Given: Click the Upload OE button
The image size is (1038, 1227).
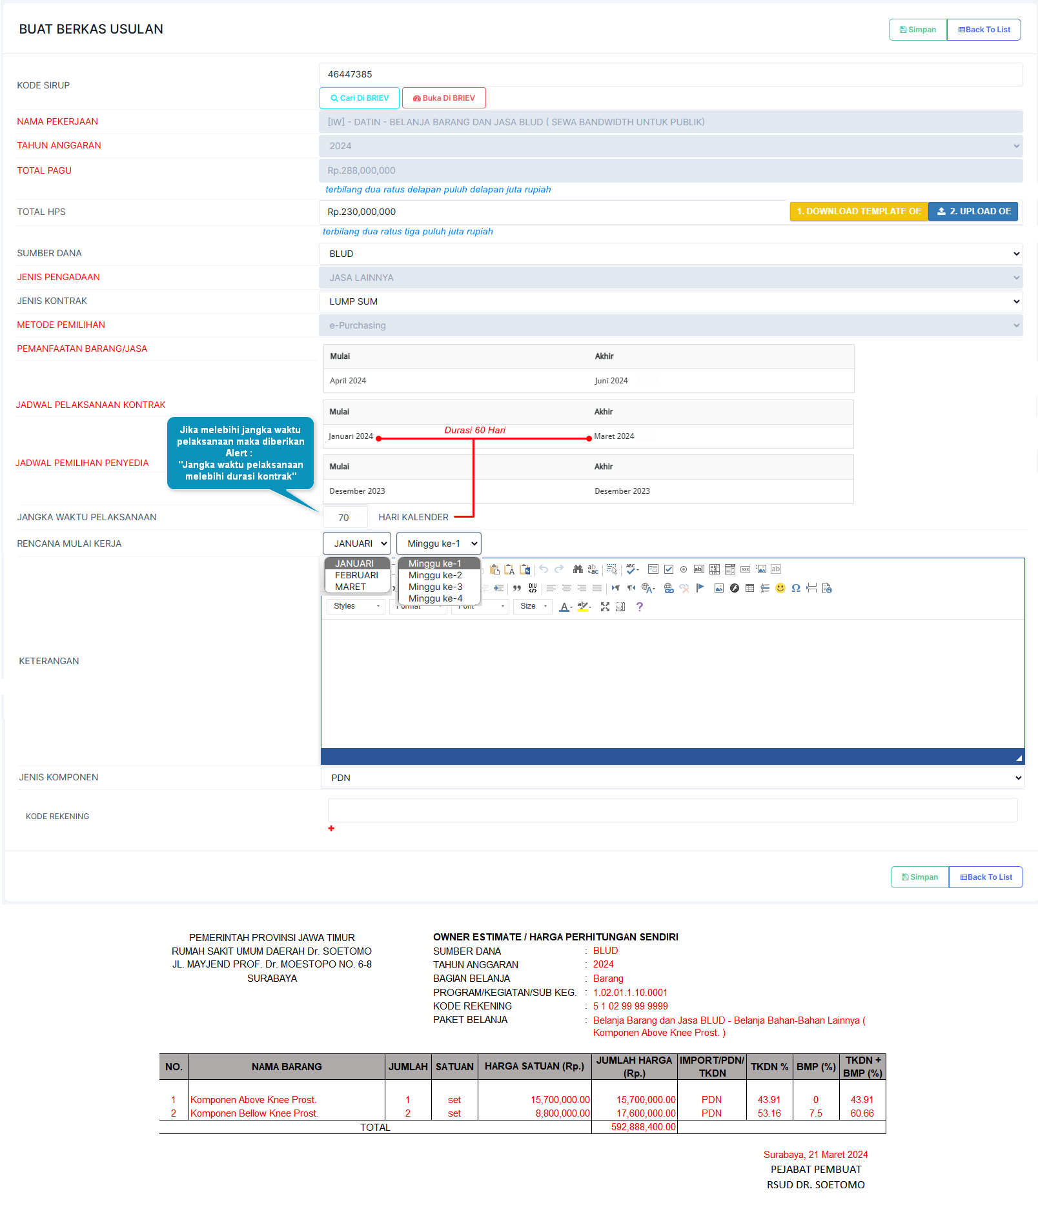Looking at the screenshot, I should pyautogui.click(x=973, y=211).
